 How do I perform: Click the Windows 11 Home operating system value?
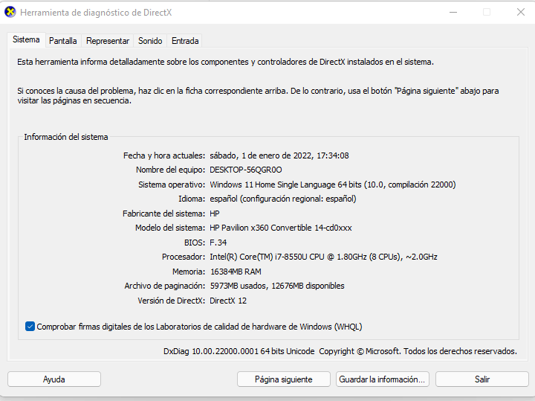coord(333,185)
